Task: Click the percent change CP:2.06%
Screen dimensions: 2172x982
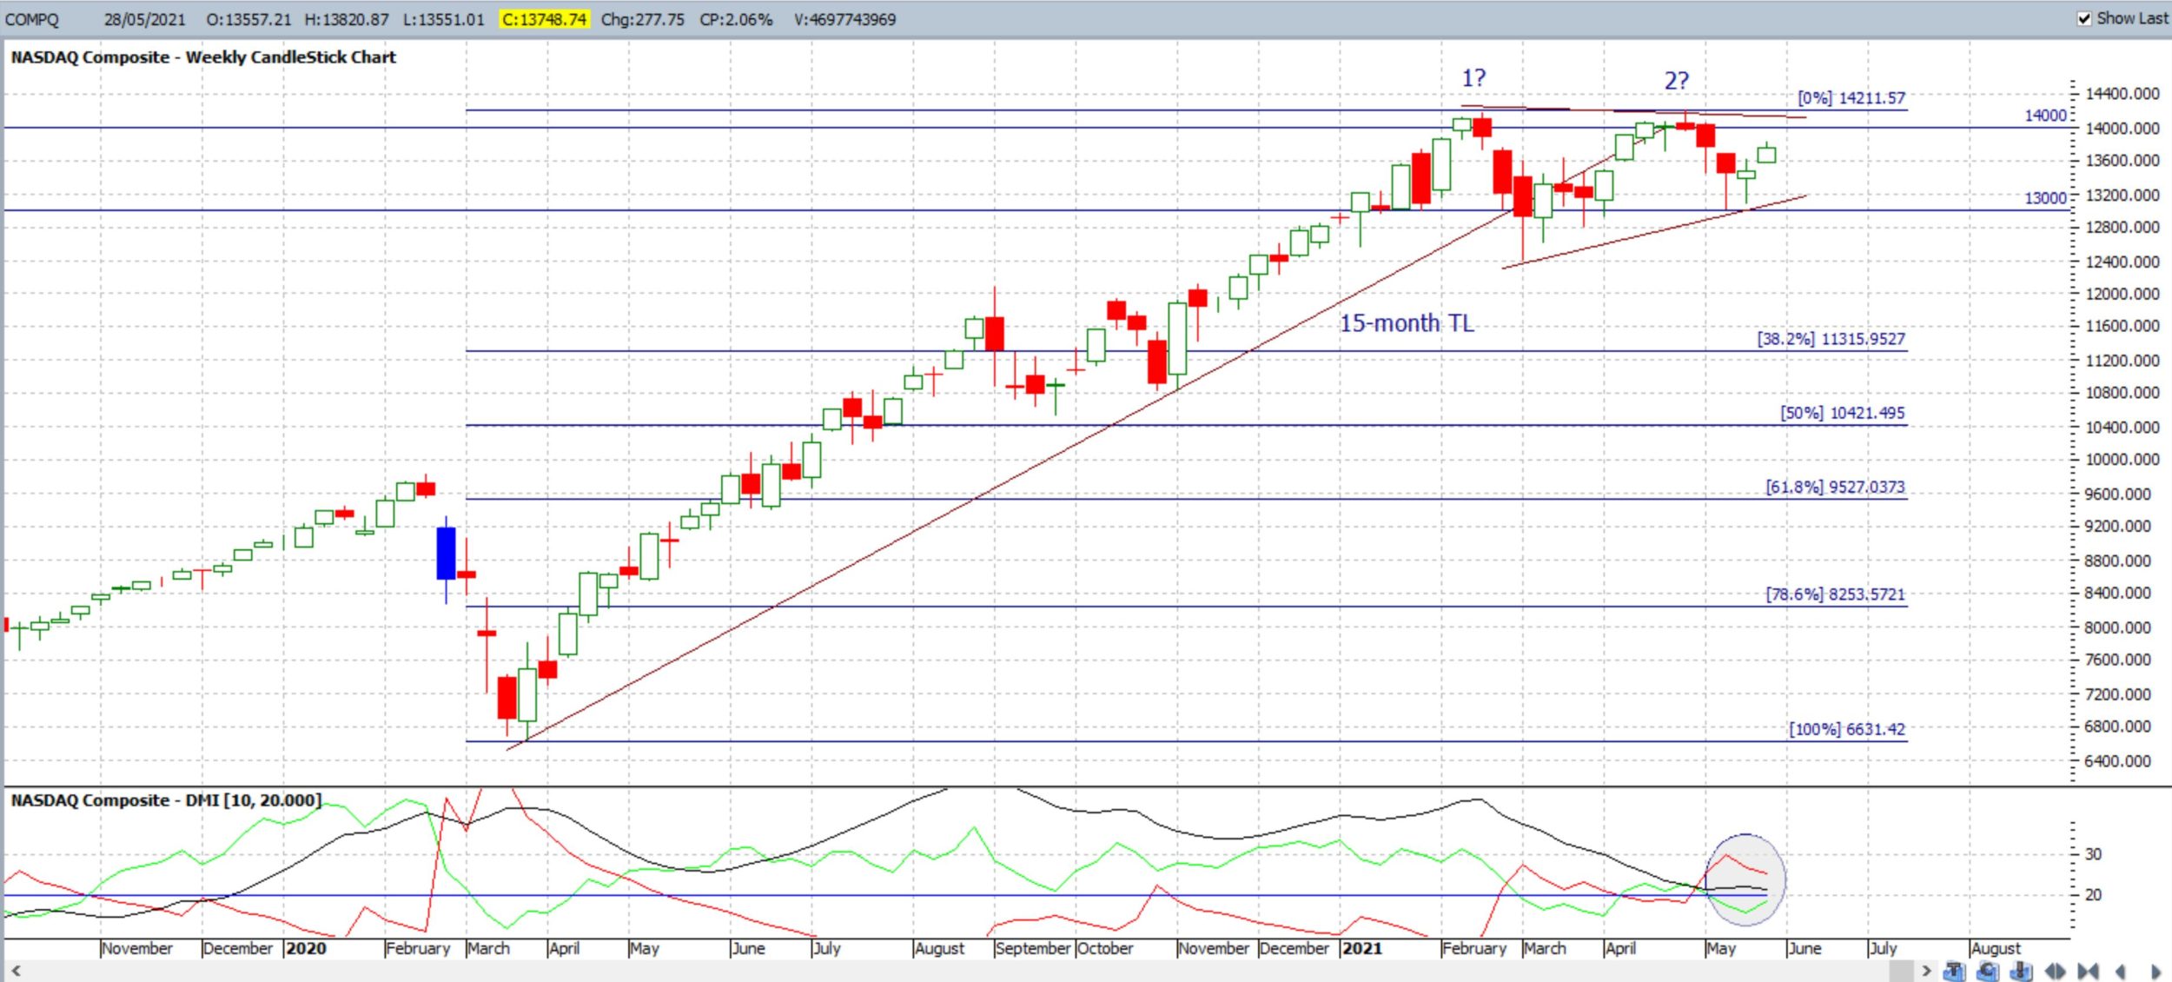Action: [x=736, y=19]
